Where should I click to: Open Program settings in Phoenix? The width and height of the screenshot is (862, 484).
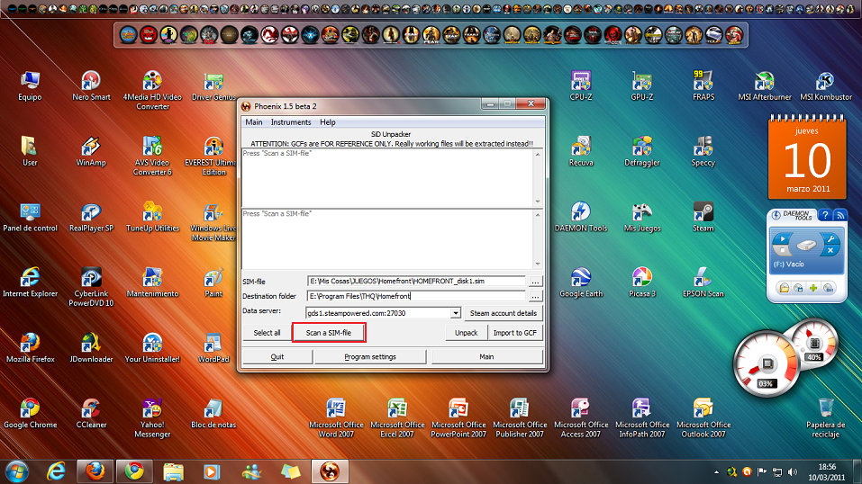[x=370, y=356]
